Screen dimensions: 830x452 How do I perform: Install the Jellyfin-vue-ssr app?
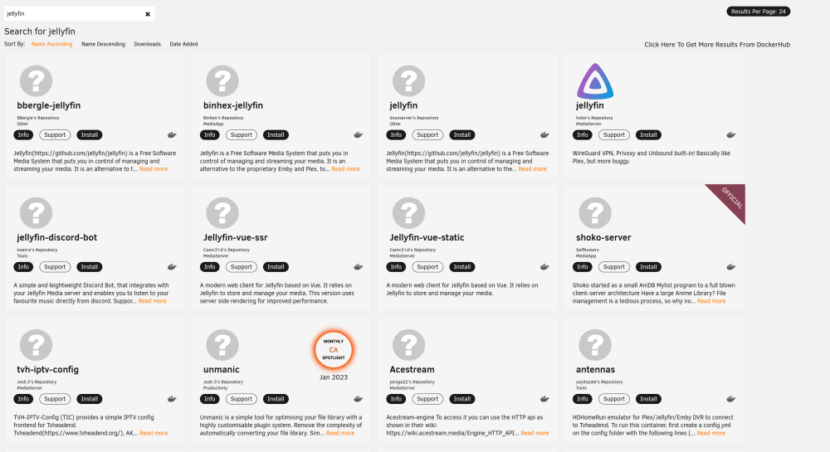pos(276,267)
